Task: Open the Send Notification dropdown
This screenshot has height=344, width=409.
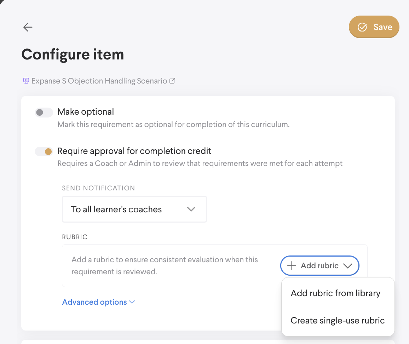Action: pos(134,209)
